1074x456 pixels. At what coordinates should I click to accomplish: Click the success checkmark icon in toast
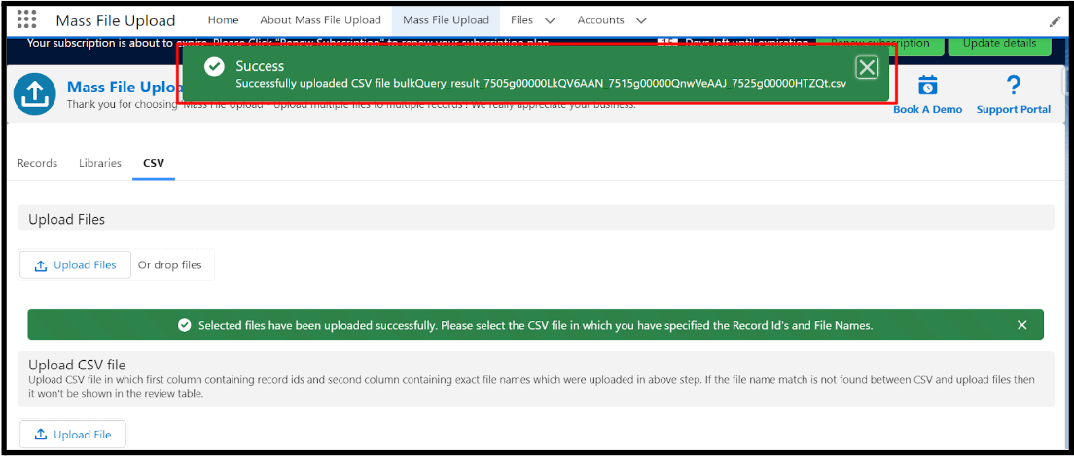coord(214,66)
